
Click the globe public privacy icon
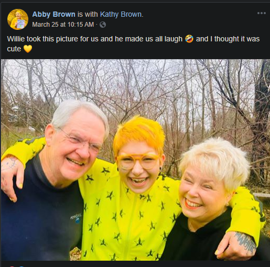tap(103, 25)
